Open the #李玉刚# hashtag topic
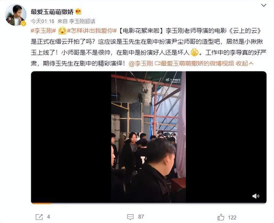The width and height of the screenshot is (274, 223). [x=43, y=31]
